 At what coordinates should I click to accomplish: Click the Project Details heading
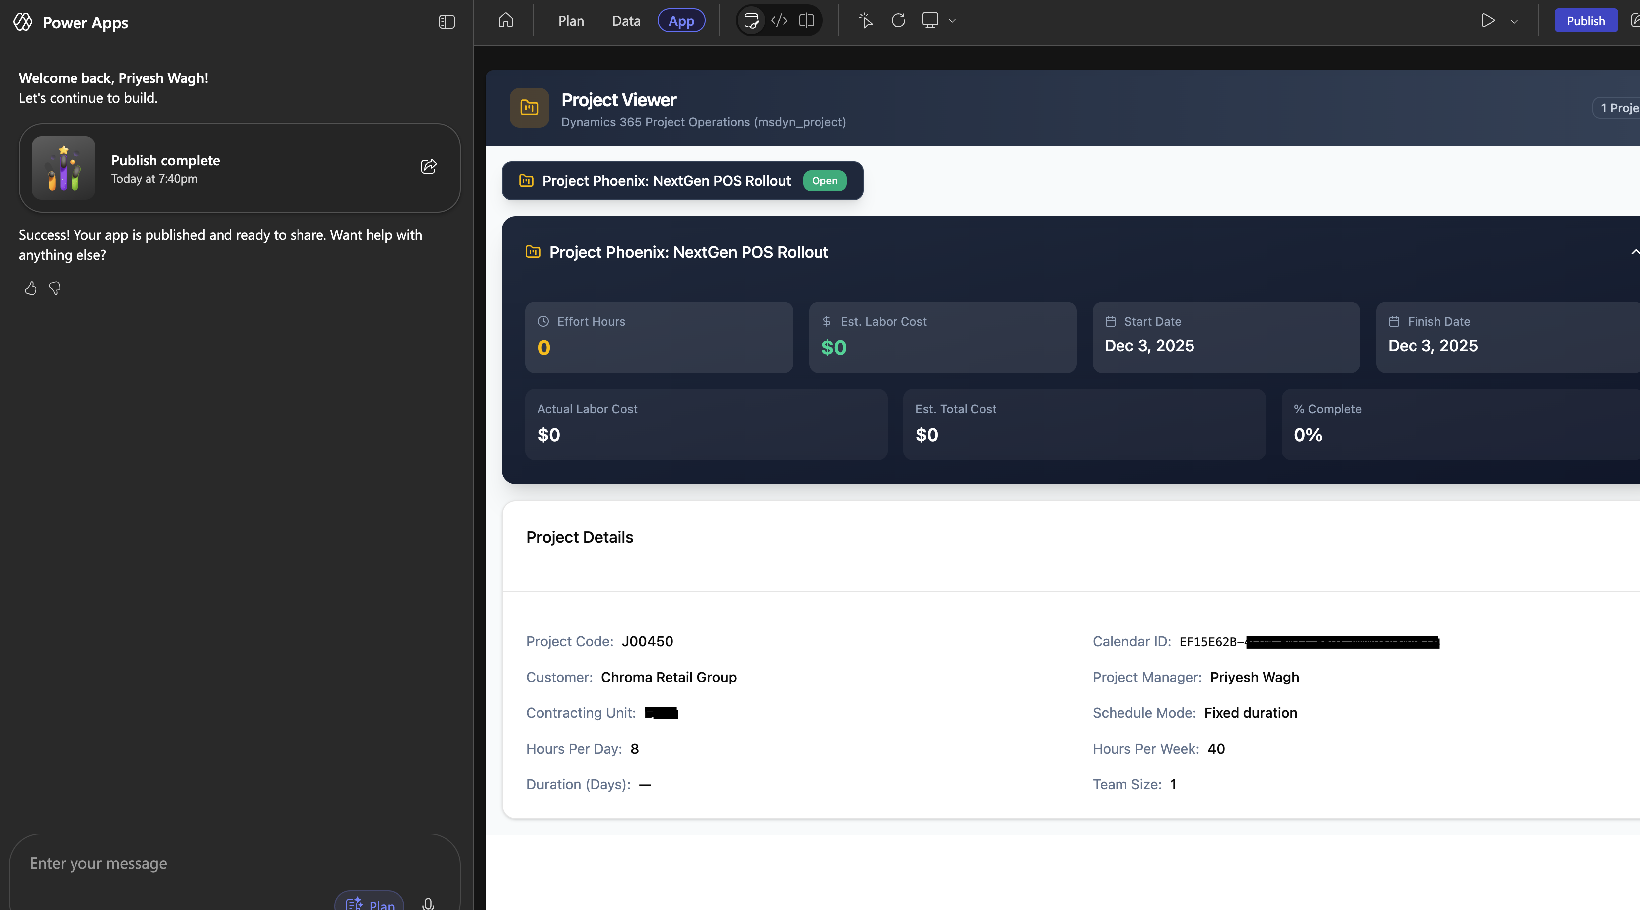[x=579, y=537]
